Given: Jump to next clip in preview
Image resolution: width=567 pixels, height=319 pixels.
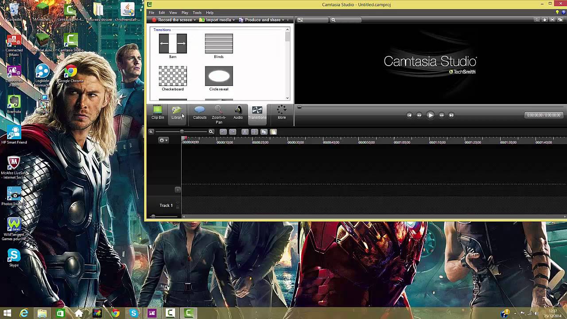Looking at the screenshot, I should pyautogui.click(x=451, y=115).
